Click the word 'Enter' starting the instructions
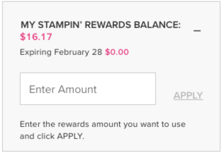 point(28,125)
